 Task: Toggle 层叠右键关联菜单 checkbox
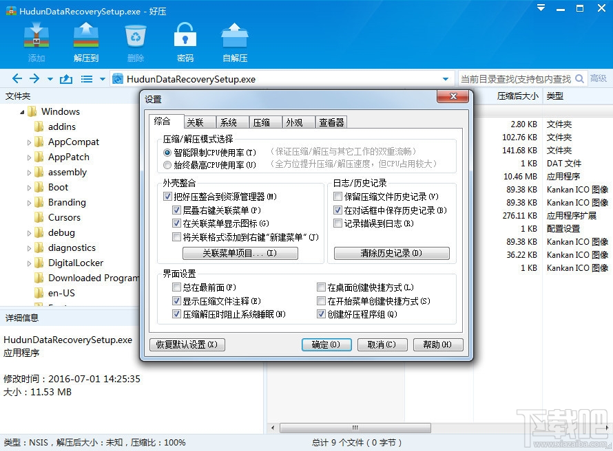point(176,210)
